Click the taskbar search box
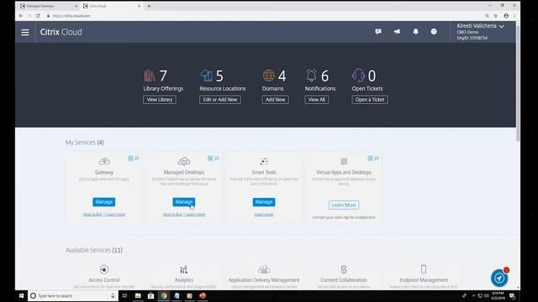This screenshot has width=538, height=302. [73, 296]
